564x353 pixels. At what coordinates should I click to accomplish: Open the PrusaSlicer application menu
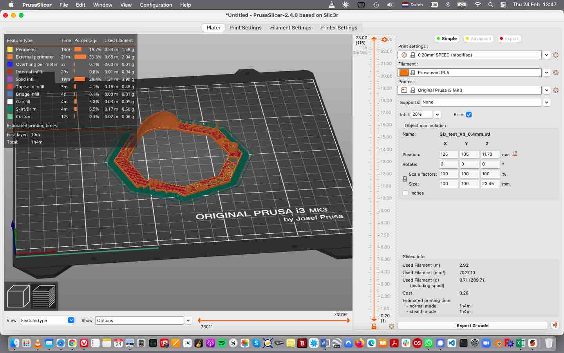[37, 5]
